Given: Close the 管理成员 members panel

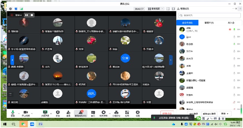Looking at the screenshot, I should (236, 9).
